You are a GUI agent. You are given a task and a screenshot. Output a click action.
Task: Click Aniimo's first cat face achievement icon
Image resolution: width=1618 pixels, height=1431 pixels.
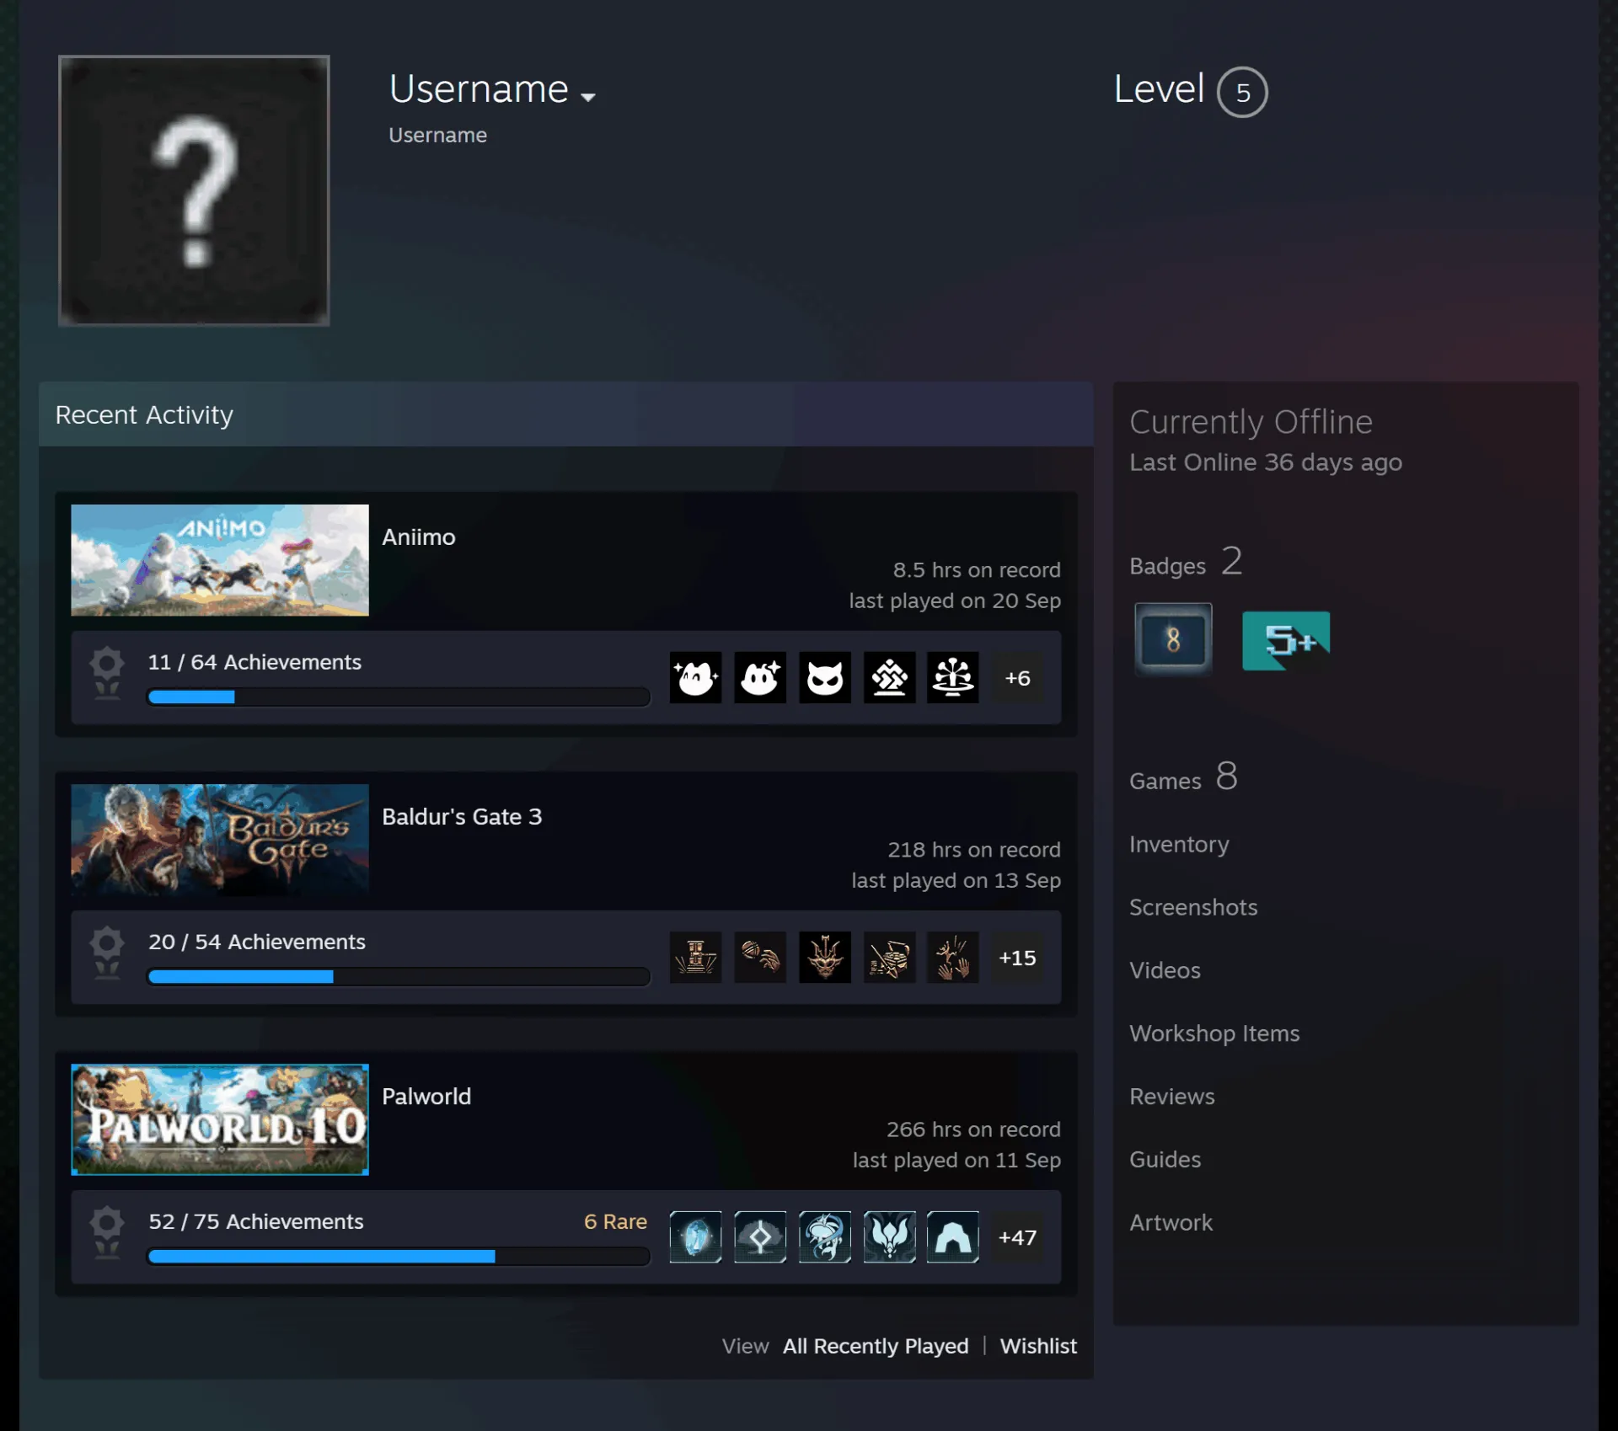696,677
